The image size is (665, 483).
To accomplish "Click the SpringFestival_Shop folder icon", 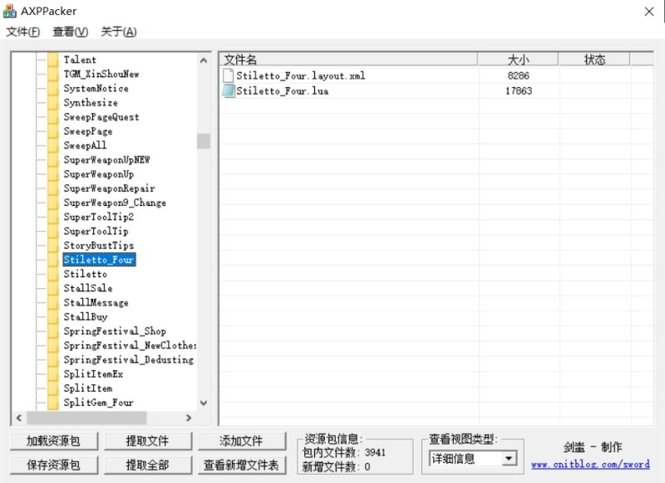I will tap(53, 331).
